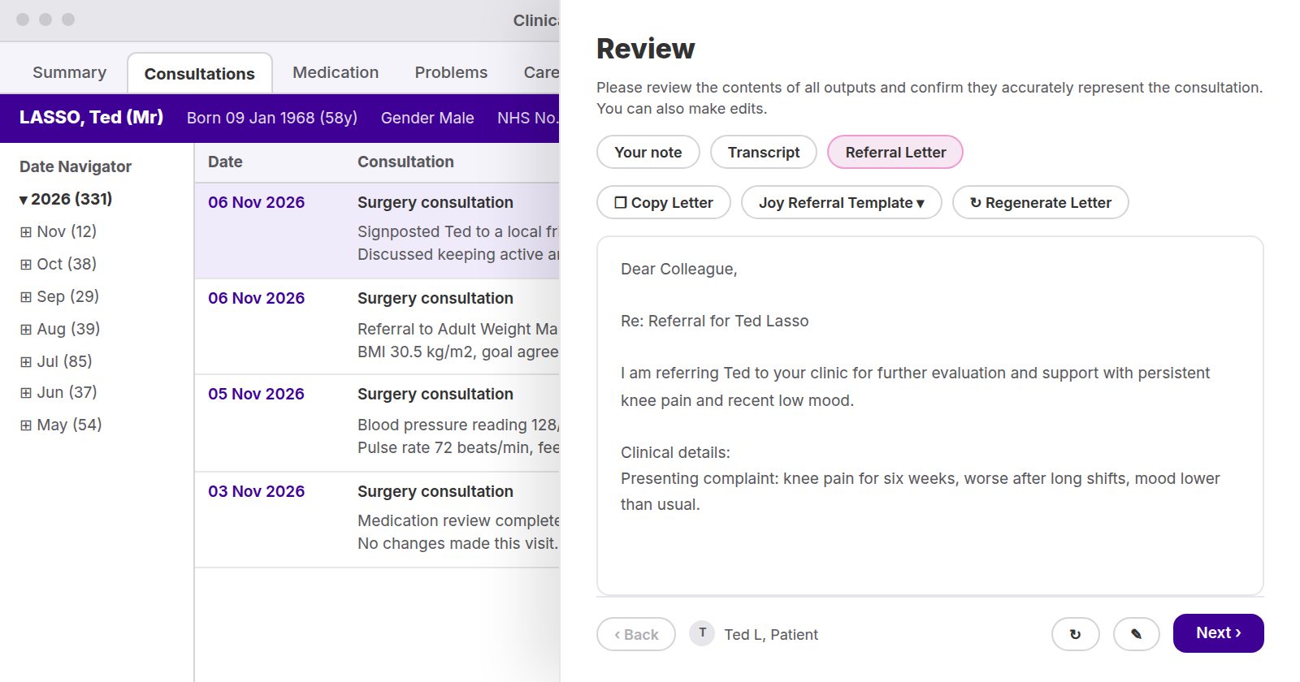Select the Blood pressure reading 128 entry
Image resolution: width=1300 pixels, height=682 pixels.
pyautogui.click(x=377, y=423)
